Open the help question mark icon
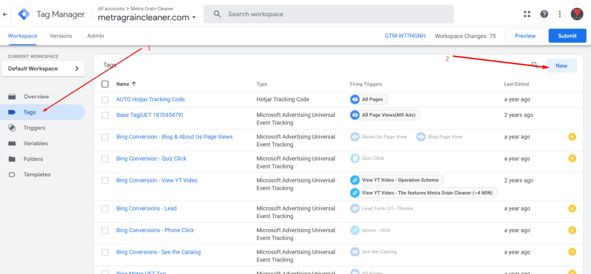The width and height of the screenshot is (591, 274). coord(544,14)
